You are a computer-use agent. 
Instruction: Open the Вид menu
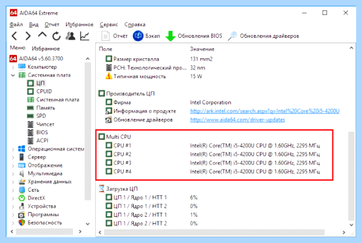tap(34, 24)
